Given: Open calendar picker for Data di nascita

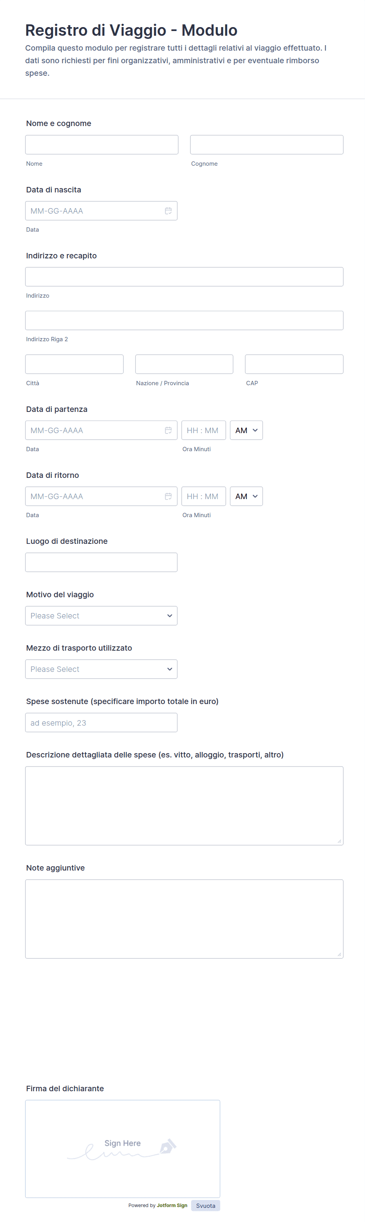Looking at the screenshot, I should (x=168, y=211).
